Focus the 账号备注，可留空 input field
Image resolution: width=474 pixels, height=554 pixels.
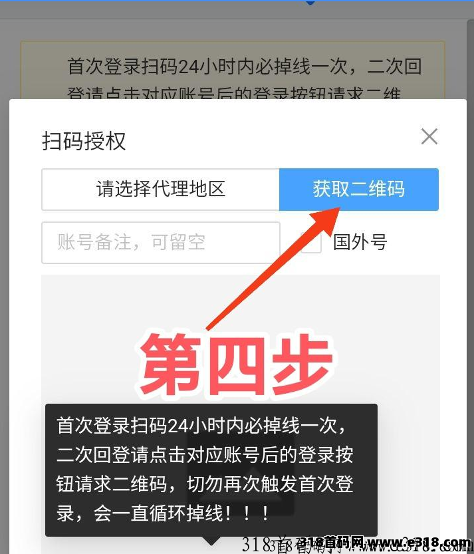pyautogui.click(x=161, y=243)
